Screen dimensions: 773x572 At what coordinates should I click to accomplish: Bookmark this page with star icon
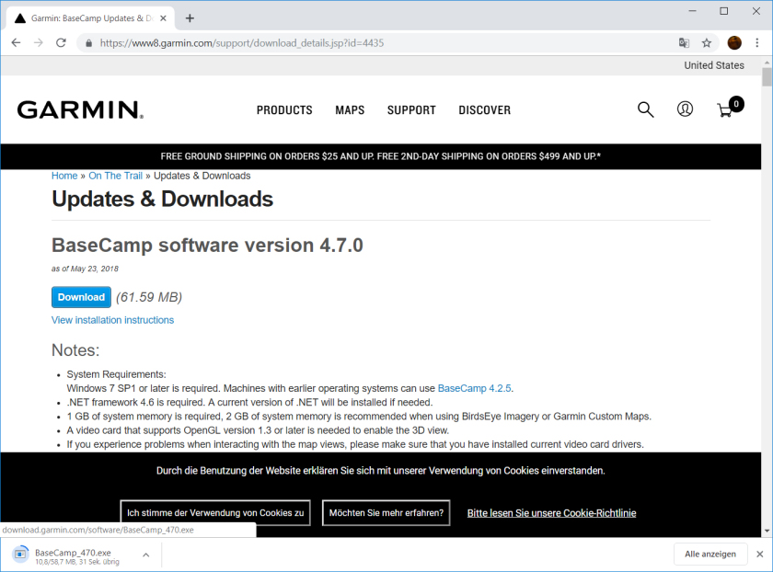pyautogui.click(x=707, y=42)
